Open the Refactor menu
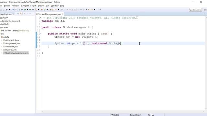This screenshot has height=116, width=207. click(15, 6)
